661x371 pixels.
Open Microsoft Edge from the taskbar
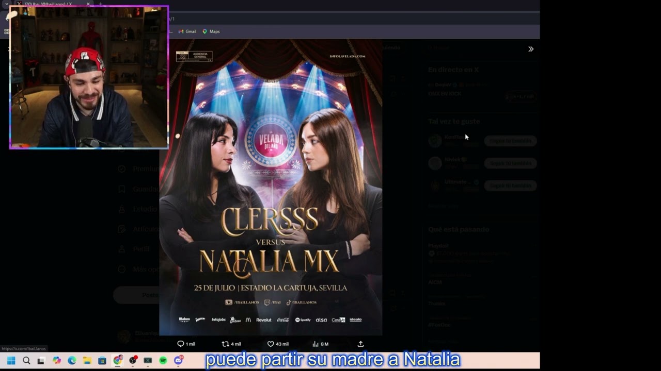[x=72, y=361]
